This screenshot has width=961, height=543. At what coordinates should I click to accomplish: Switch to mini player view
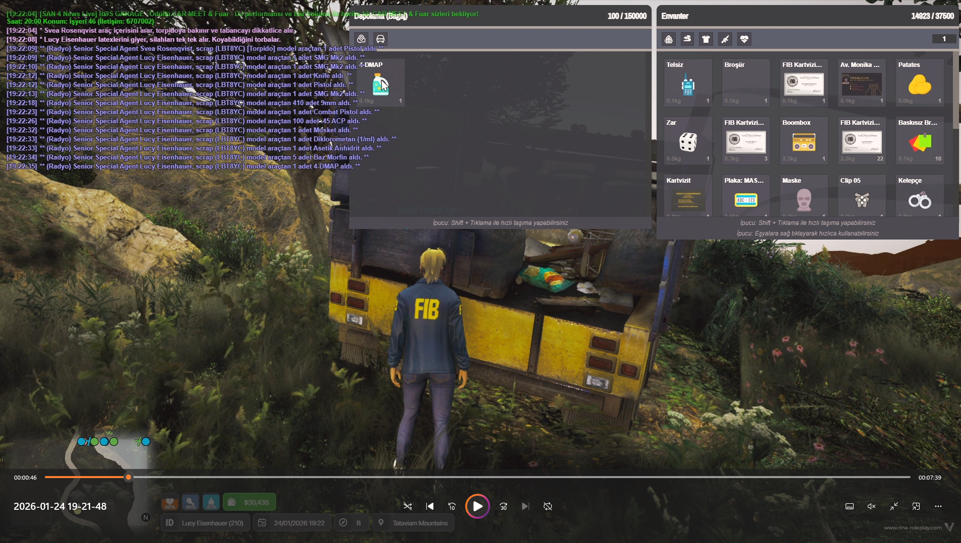[916, 506]
